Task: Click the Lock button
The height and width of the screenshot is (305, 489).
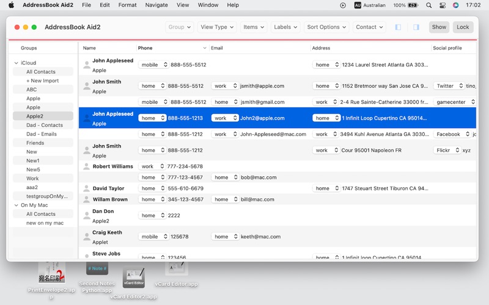Action: click(463, 27)
